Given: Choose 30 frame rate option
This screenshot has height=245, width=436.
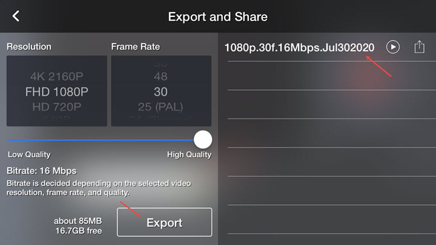Looking at the screenshot, I should pos(161,92).
